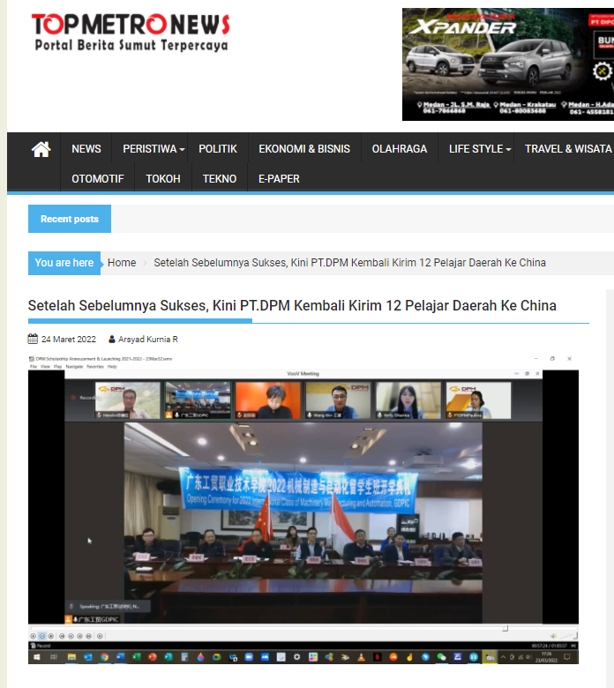Click the Top Metro News logo
The width and height of the screenshot is (614, 688).
click(131, 33)
